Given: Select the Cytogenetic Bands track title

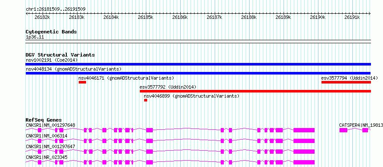Looking at the screenshot, I should [x=51, y=32].
